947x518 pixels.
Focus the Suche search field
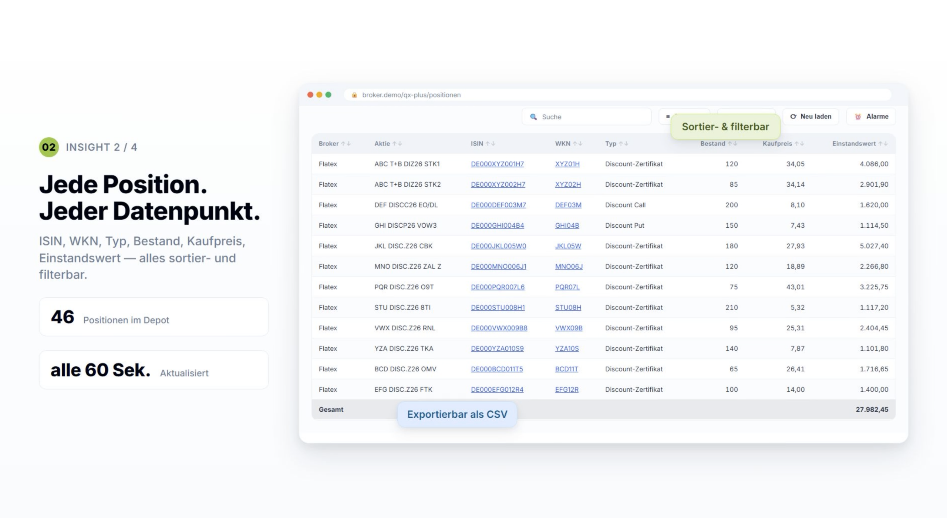tap(586, 117)
